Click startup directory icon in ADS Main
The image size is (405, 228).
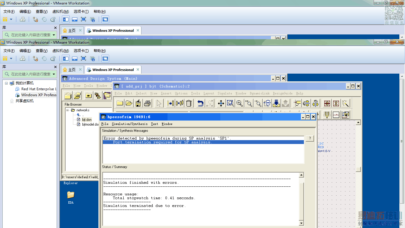point(88,95)
